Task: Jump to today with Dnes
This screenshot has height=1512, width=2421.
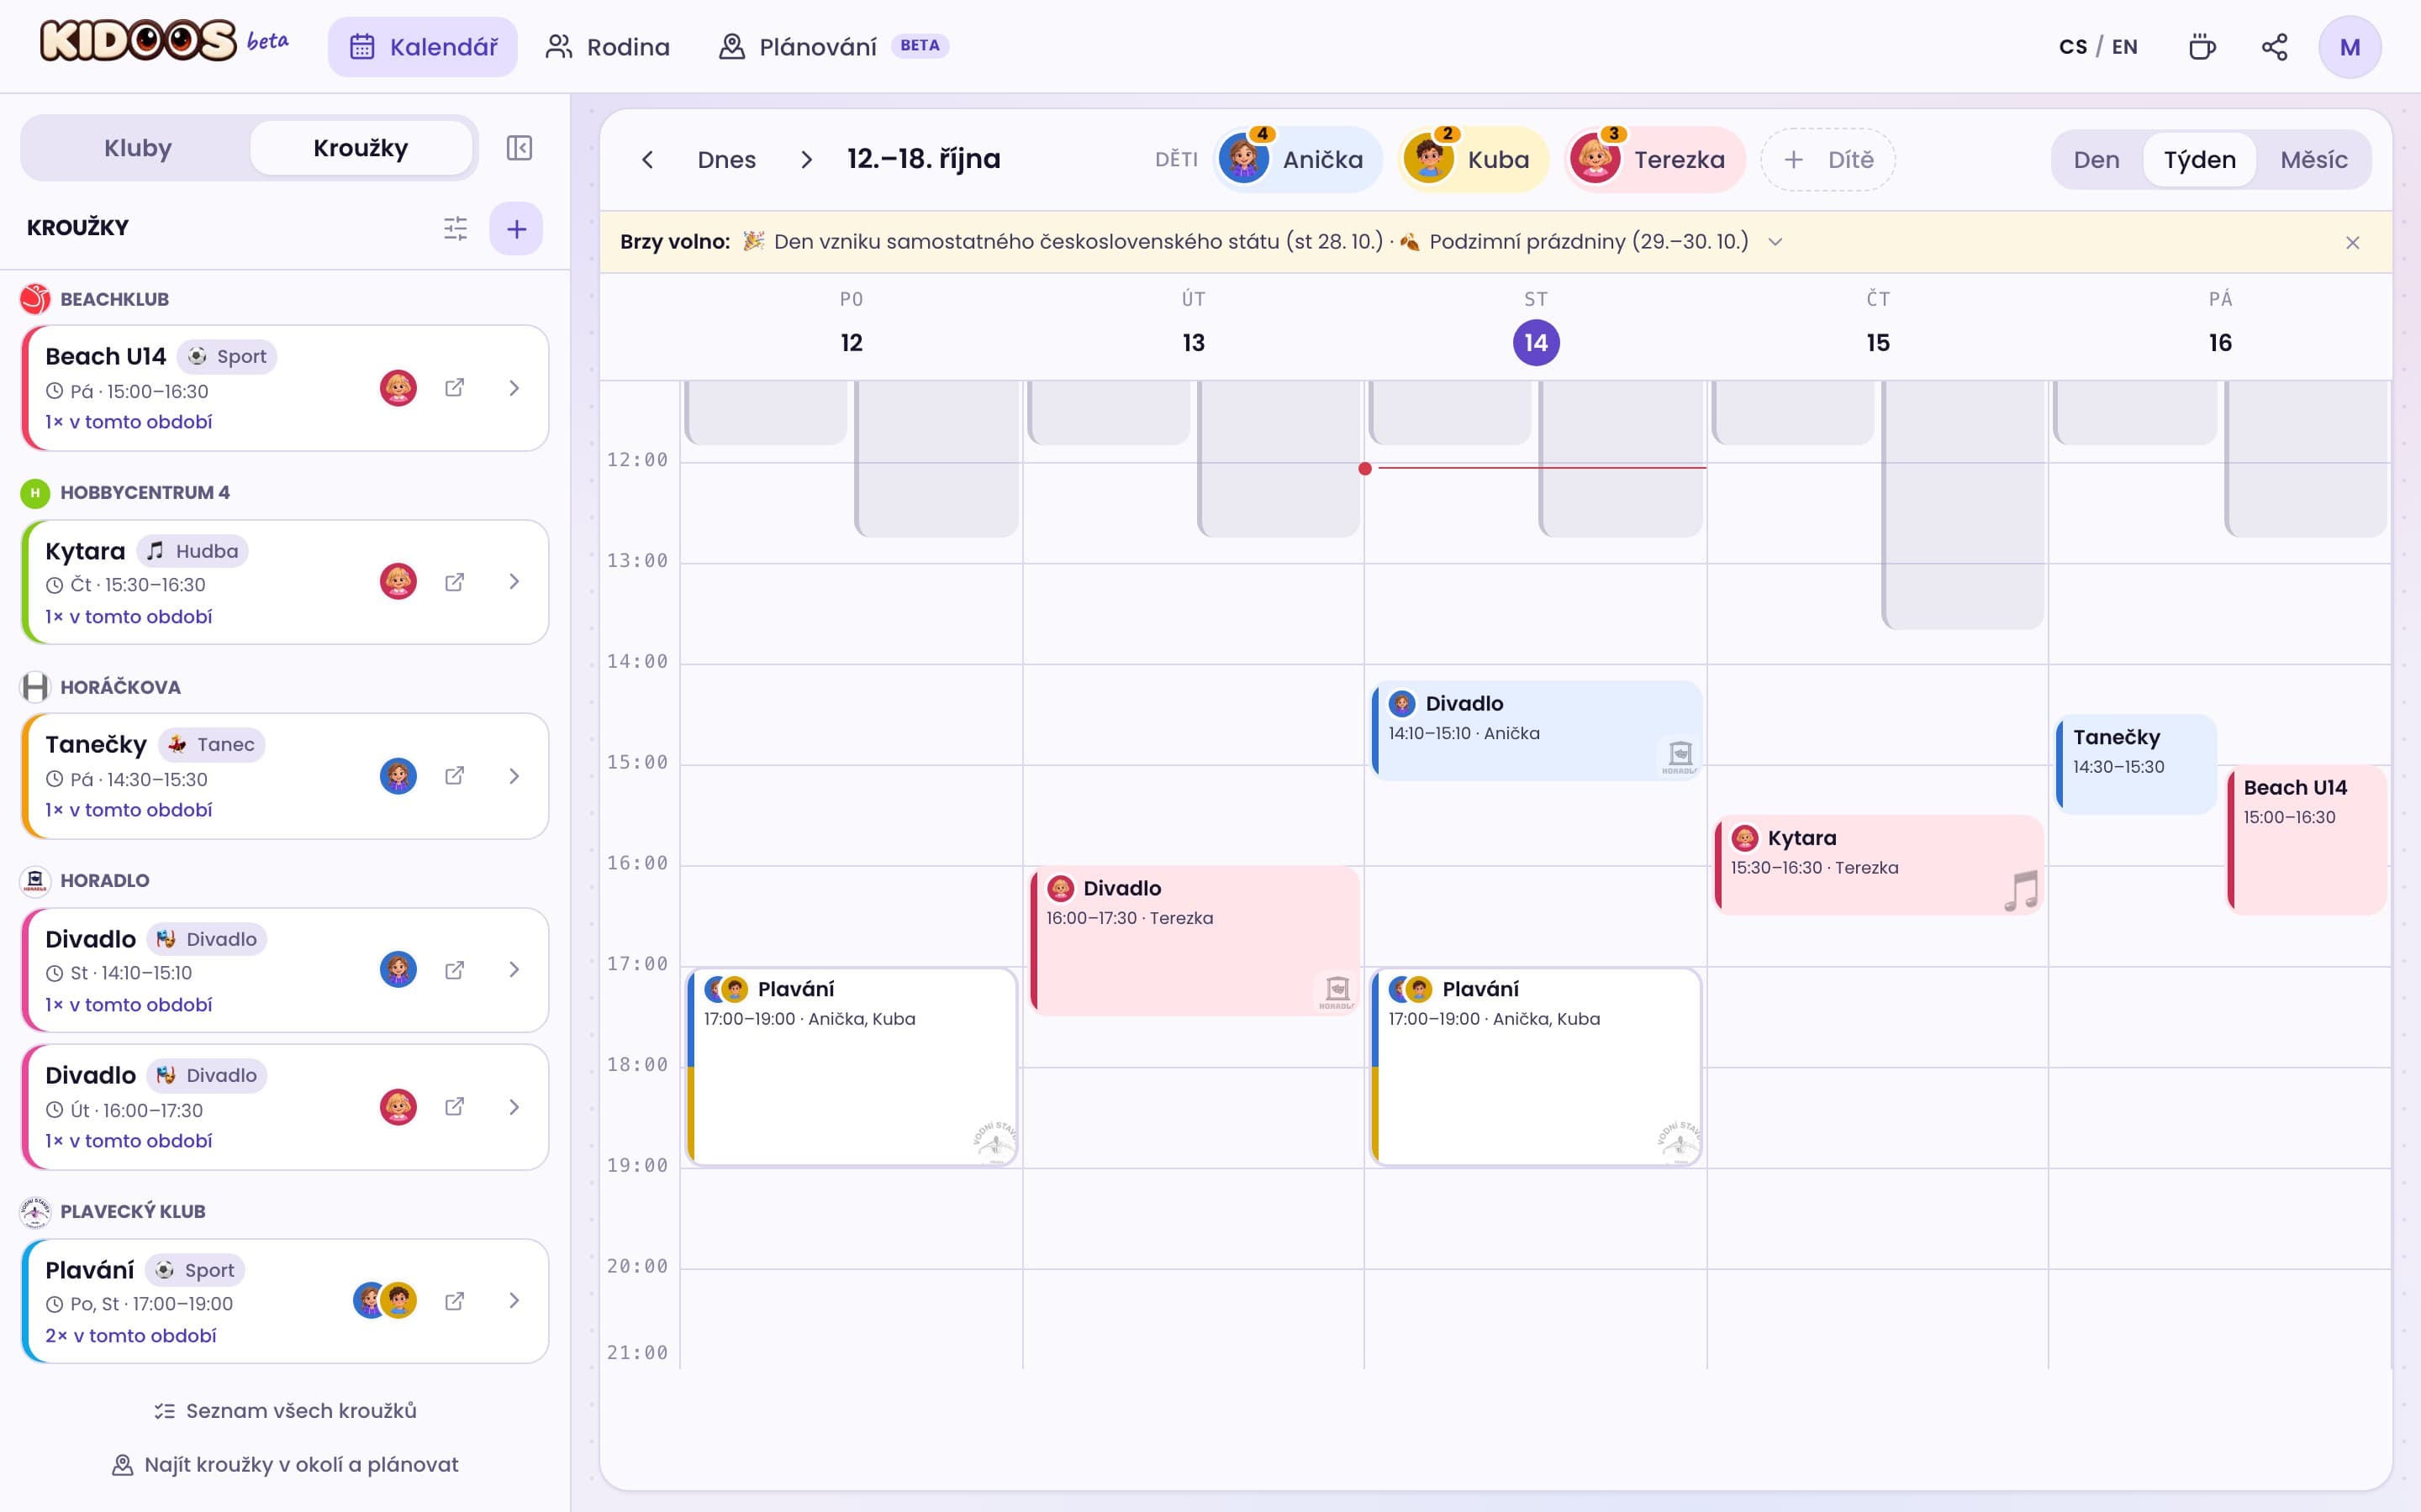Action: pyautogui.click(x=726, y=160)
